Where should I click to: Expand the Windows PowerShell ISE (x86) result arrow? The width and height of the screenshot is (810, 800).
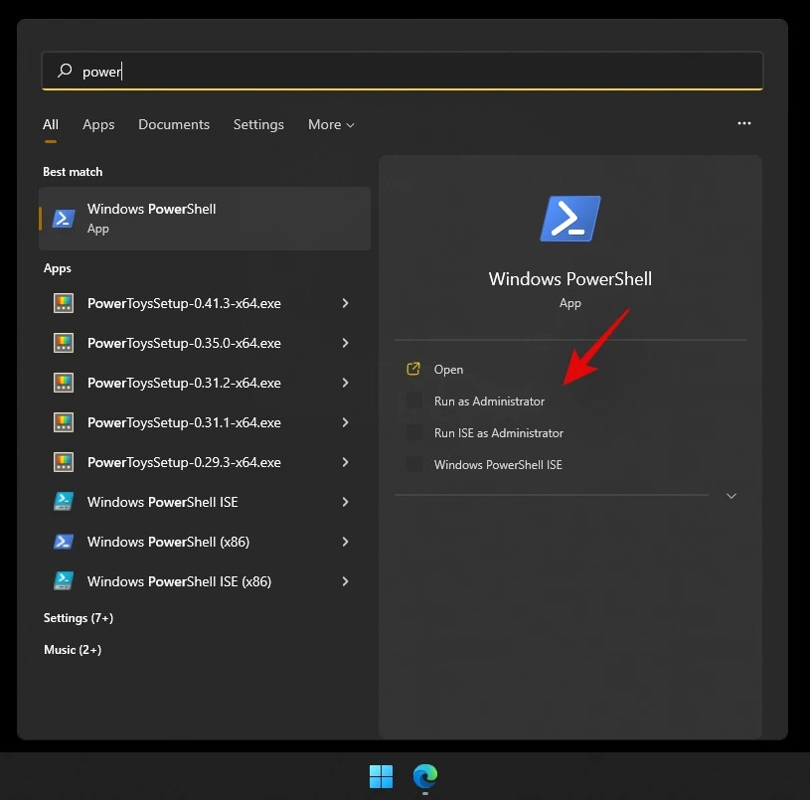click(x=345, y=581)
